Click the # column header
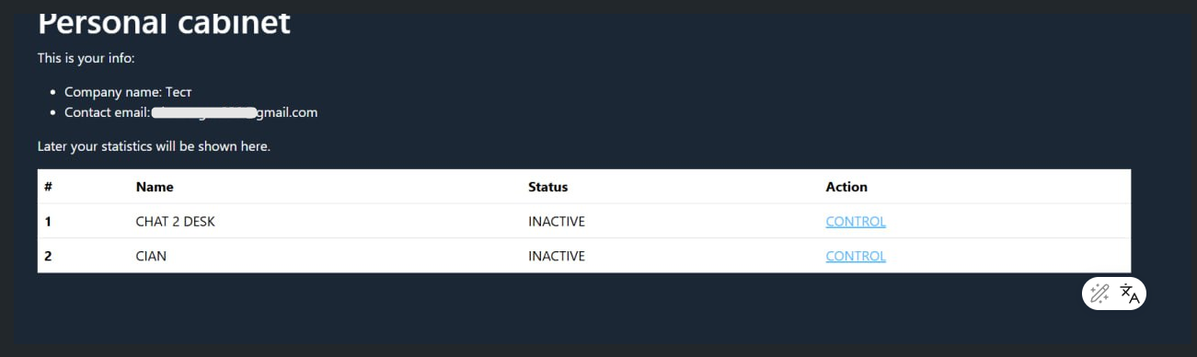 tap(48, 187)
